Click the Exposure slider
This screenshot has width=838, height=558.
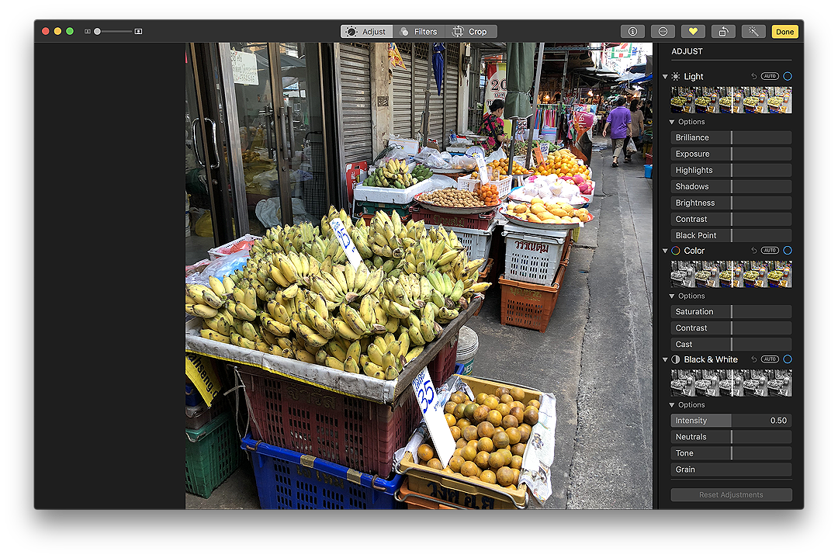(731, 154)
